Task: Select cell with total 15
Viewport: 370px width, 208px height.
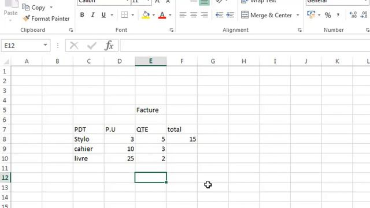Action: coord(182,139)
